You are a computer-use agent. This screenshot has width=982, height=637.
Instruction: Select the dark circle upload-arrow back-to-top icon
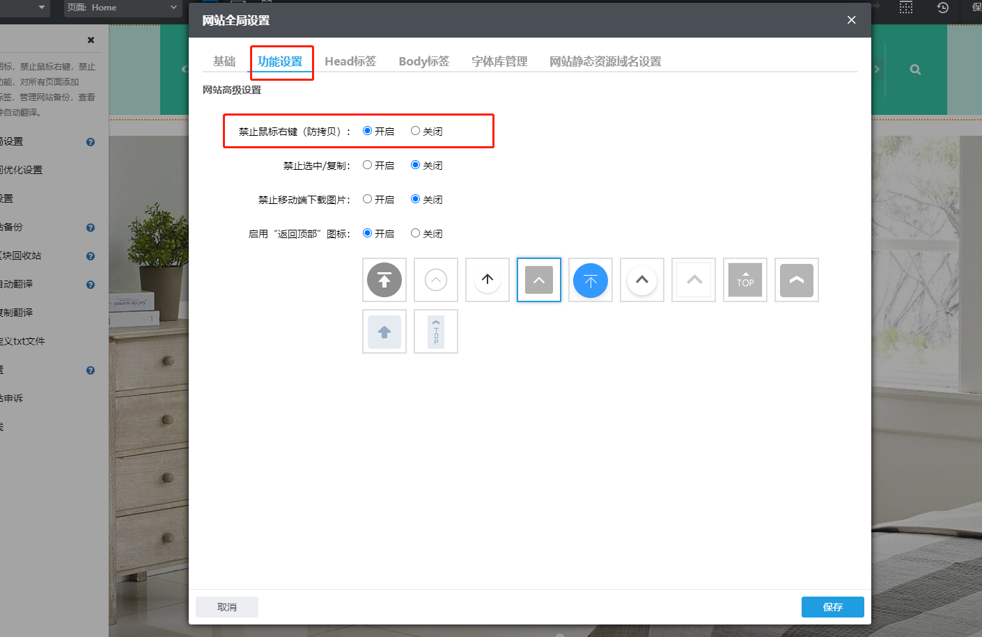(384, 280)
